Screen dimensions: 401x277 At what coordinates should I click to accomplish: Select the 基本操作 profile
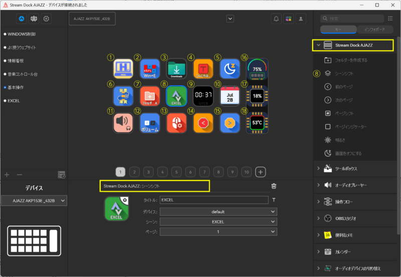[x=16, y=87]
